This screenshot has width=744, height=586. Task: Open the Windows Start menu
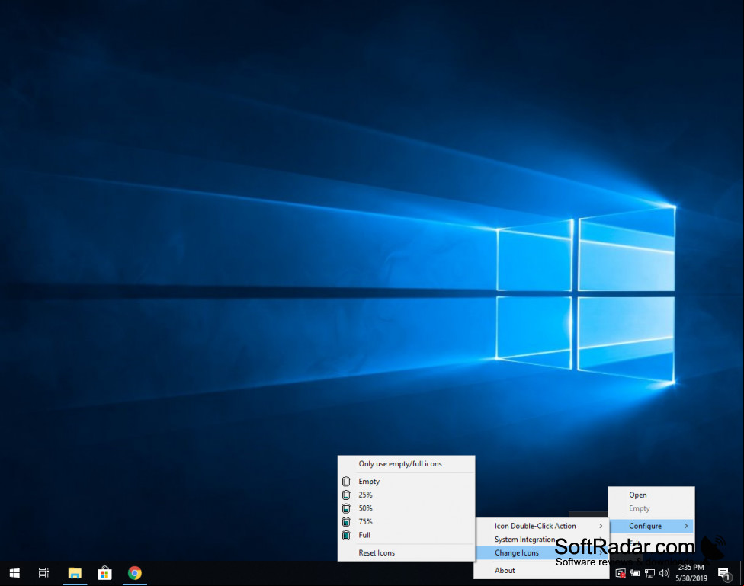14,573
